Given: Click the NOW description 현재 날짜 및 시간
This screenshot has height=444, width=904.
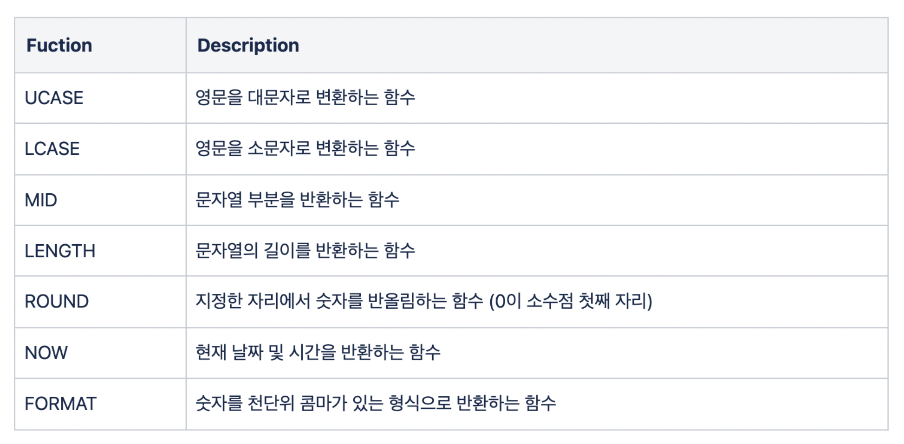Looking at the screenshot, I should coord(318,353).
